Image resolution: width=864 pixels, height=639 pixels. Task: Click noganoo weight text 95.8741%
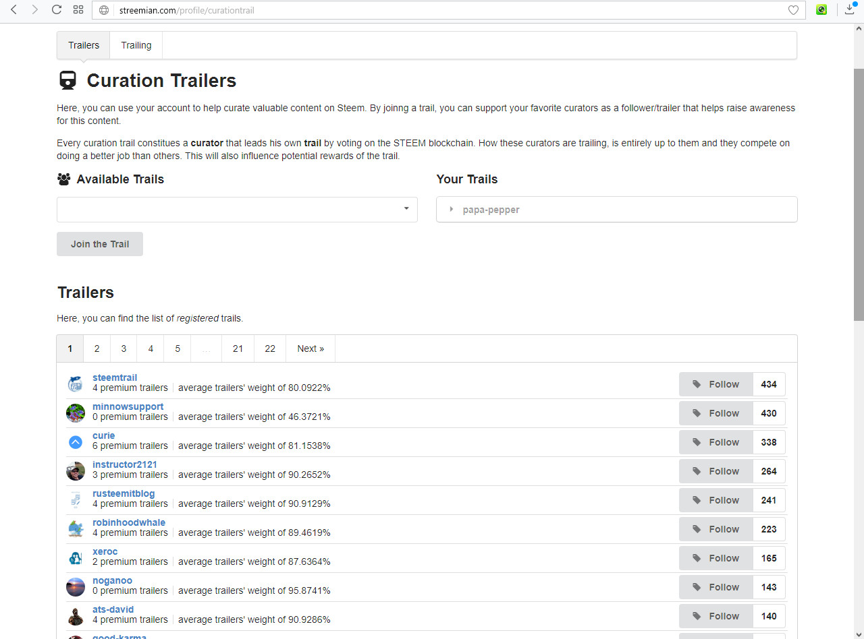click(254, 590)
